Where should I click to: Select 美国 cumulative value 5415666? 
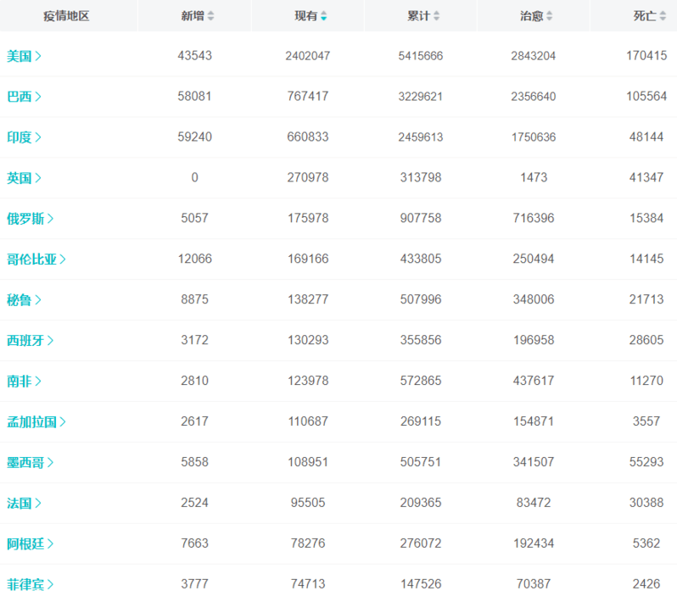pyautogui.click(x=421, y=56)
